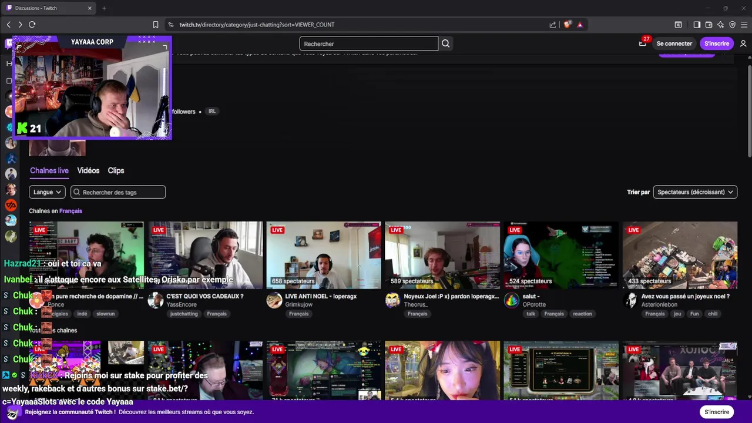The image size is (752, 423).
Task: Click the address bar URL
Action: point(257,25)
